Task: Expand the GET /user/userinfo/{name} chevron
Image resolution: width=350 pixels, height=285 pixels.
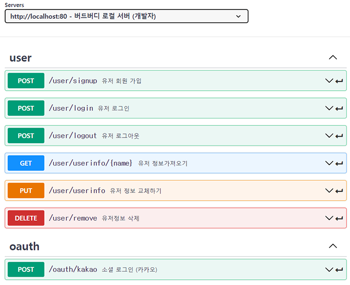Action: (329, 163)
